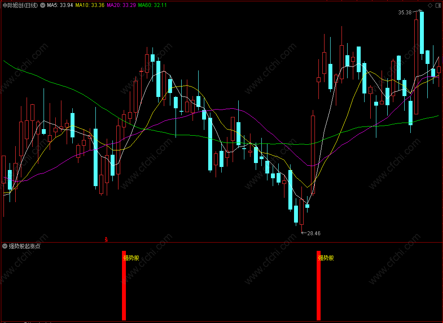Click the first red signal bar
Screen dimensions: 443x323
coord(124,286)
